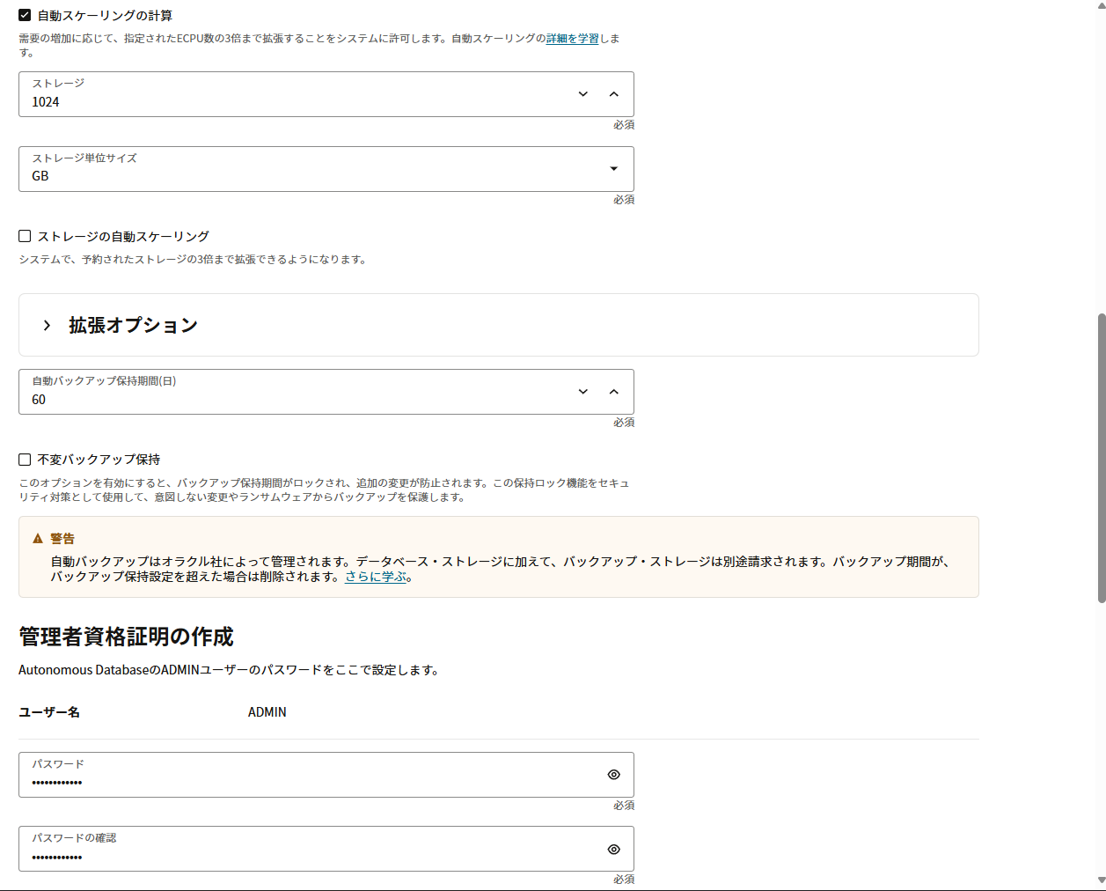Increase 自動バックアップ保持期間 with up chevron
This screenshot has height=891, width=1106.
point(613,392)
